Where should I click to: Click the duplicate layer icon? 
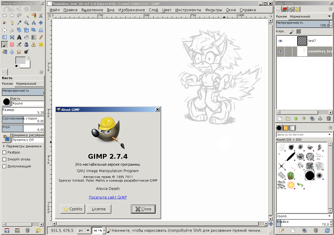pyautogui.click(x=312, y=119)
